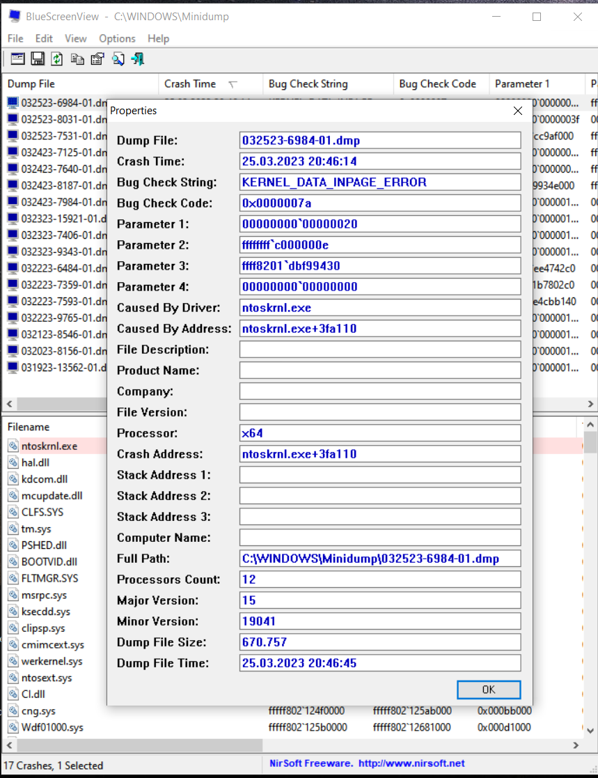Open the File menu
598x778 pixels.
15,38
